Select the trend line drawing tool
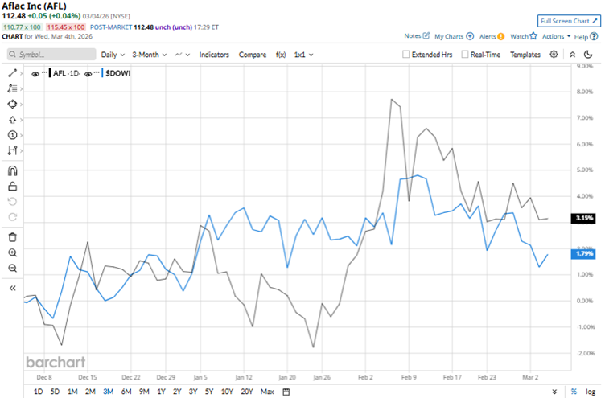Screen dimensions: 605x398 coord(12,72)
